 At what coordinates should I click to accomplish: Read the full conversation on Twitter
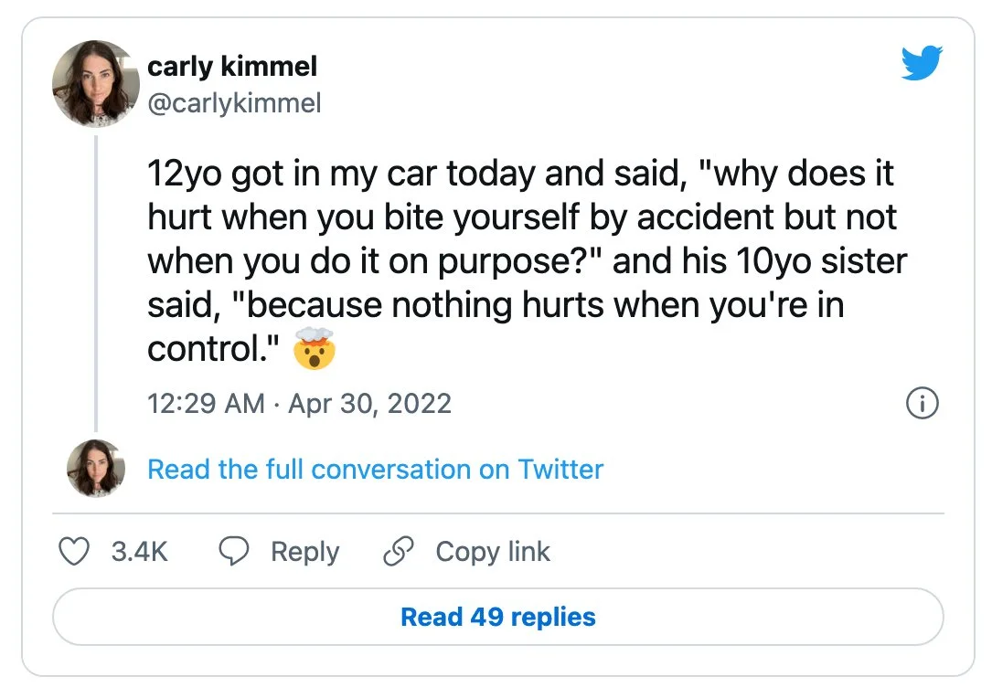pos(375,470)
